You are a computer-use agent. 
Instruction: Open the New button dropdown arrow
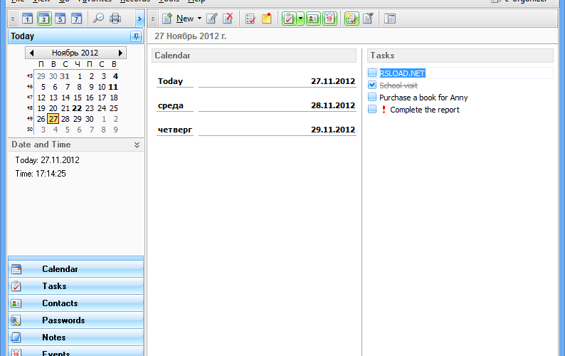point(199,19)
